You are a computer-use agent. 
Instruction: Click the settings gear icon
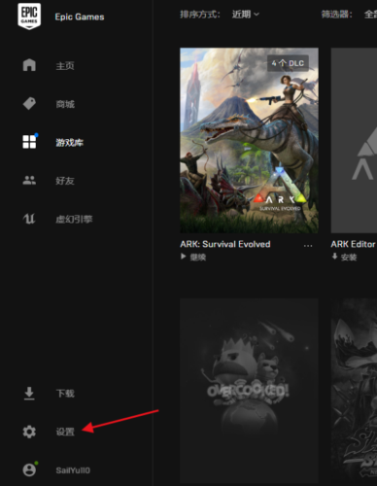(x=29, y=432)
